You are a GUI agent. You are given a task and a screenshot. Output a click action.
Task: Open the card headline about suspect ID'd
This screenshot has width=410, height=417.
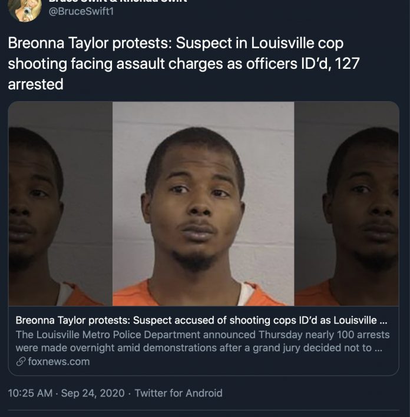click(x=201, y=321)
